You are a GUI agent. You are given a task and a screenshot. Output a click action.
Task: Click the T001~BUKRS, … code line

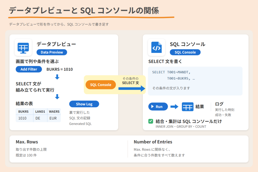(181, 78)
